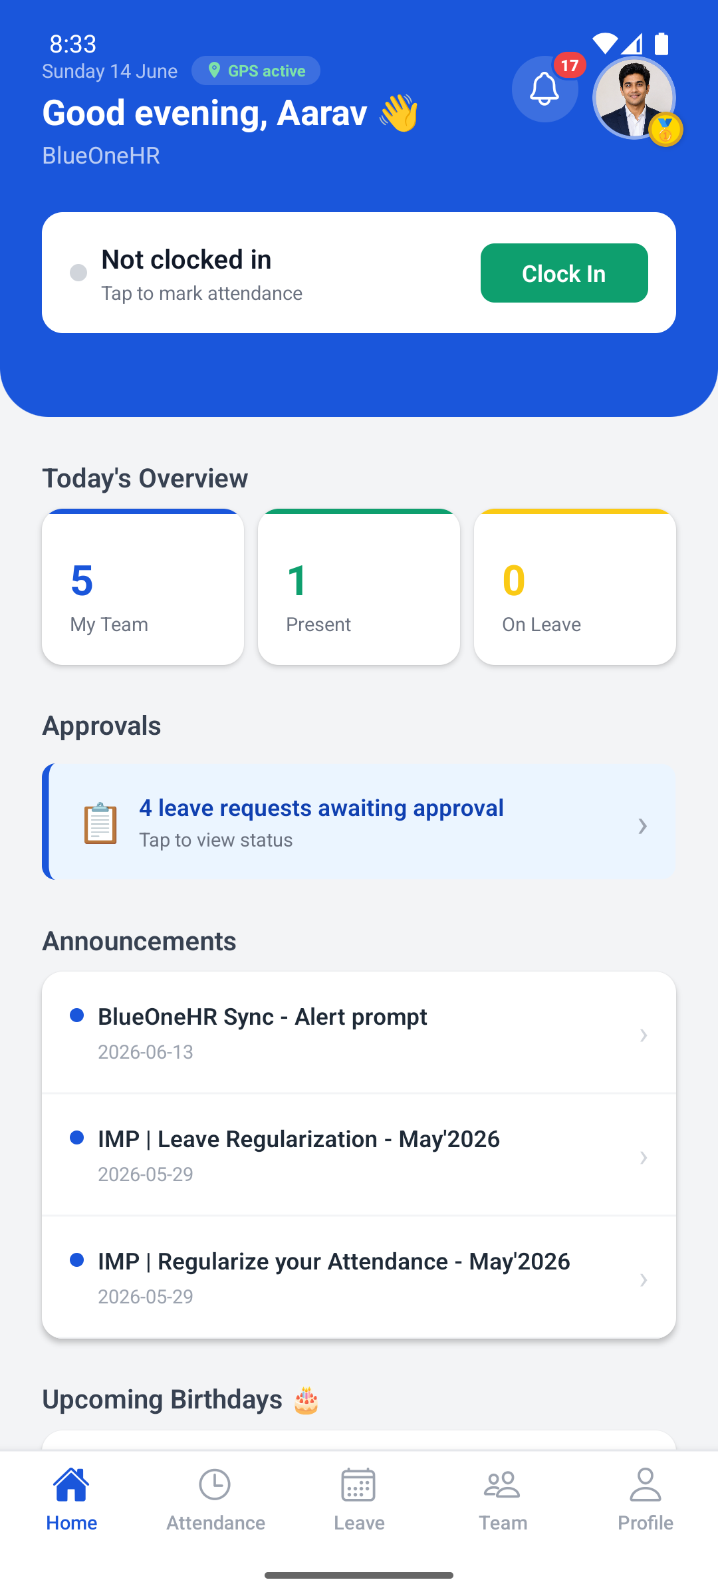Click the green Clock In button
Viewport: 718px width, 1596px height.
(x=564, y=273)
